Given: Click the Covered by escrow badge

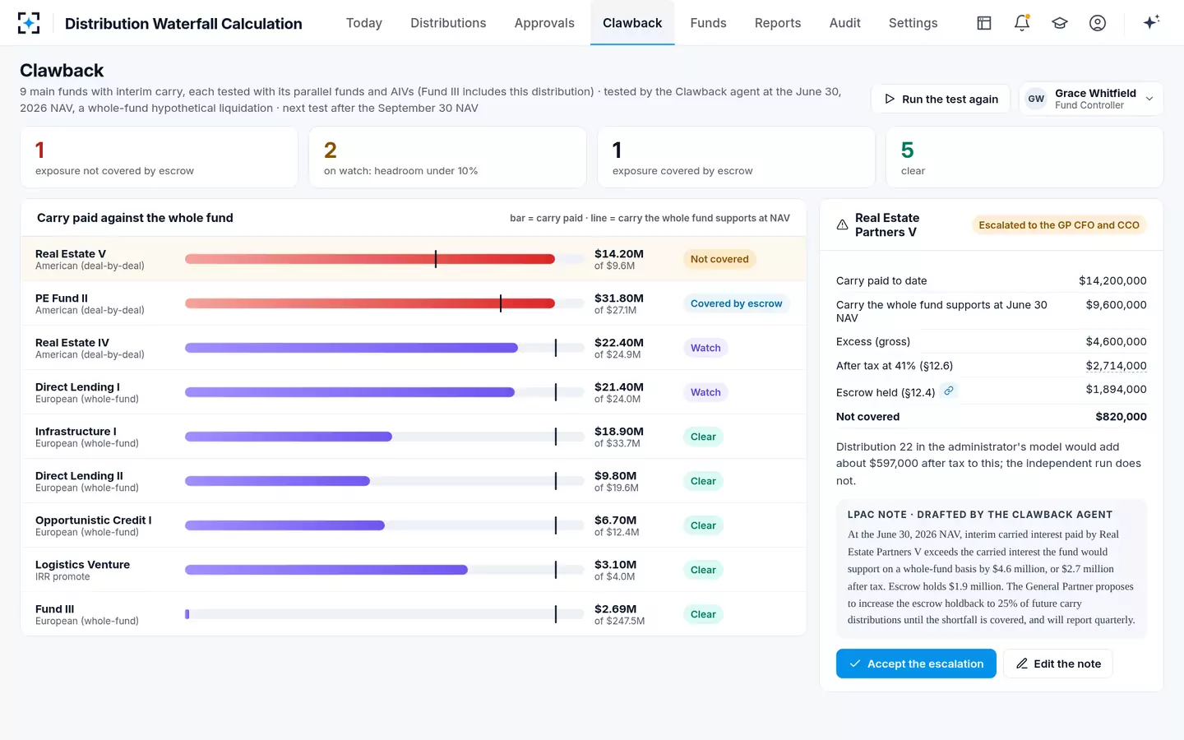Looking at the screenshot, I should pos(736,303).
